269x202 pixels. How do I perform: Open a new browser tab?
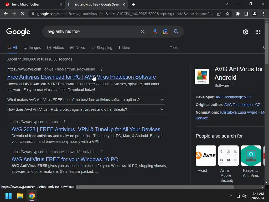(x=134, y=4)
